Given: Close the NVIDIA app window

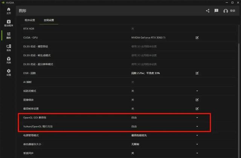Looking at the screenshot, I should click(238, 3).
